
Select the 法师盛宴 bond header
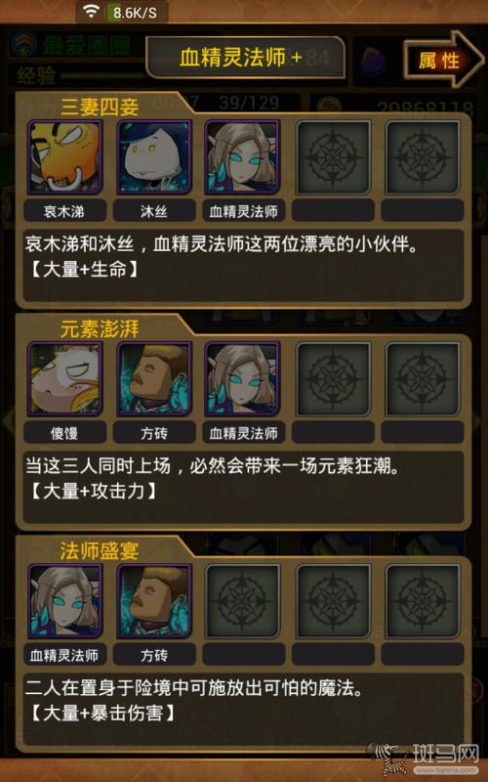click(x=100, y=551)
